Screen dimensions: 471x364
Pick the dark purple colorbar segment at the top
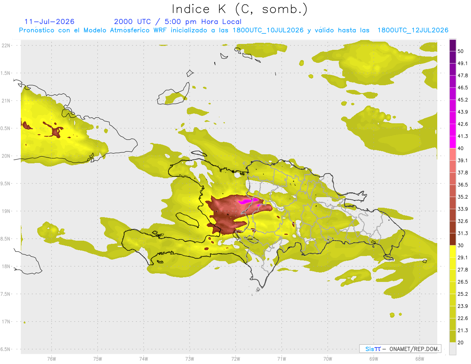point(453,45)
